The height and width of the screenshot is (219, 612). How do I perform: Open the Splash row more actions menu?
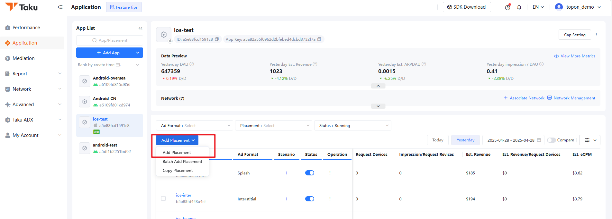pos(330,173)
